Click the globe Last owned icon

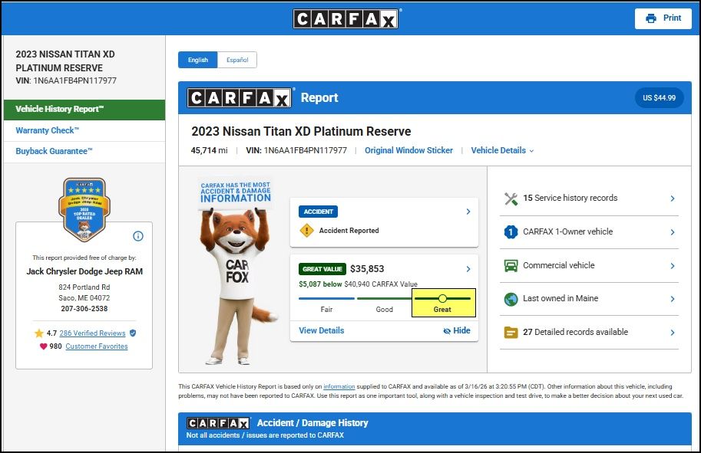pyautogui.click(x=511, y=299)
